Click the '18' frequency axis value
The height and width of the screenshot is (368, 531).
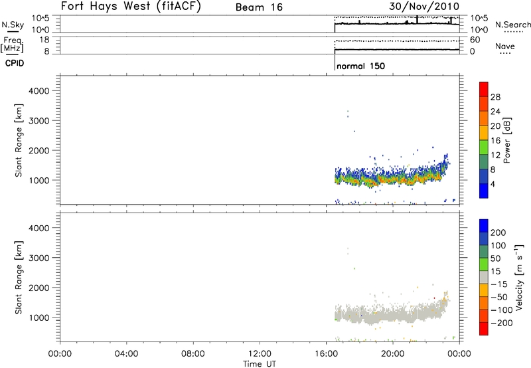pos(44,40)
